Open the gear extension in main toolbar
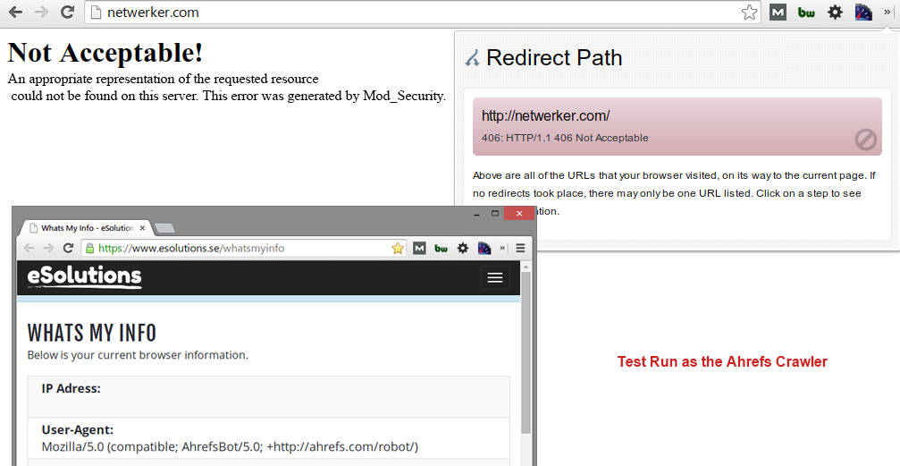The image size is (900, 466). pyautogui.click(x=835, y=13)
